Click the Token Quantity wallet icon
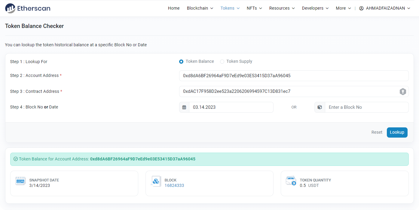The image size is (419, 210). pos(291,181)
